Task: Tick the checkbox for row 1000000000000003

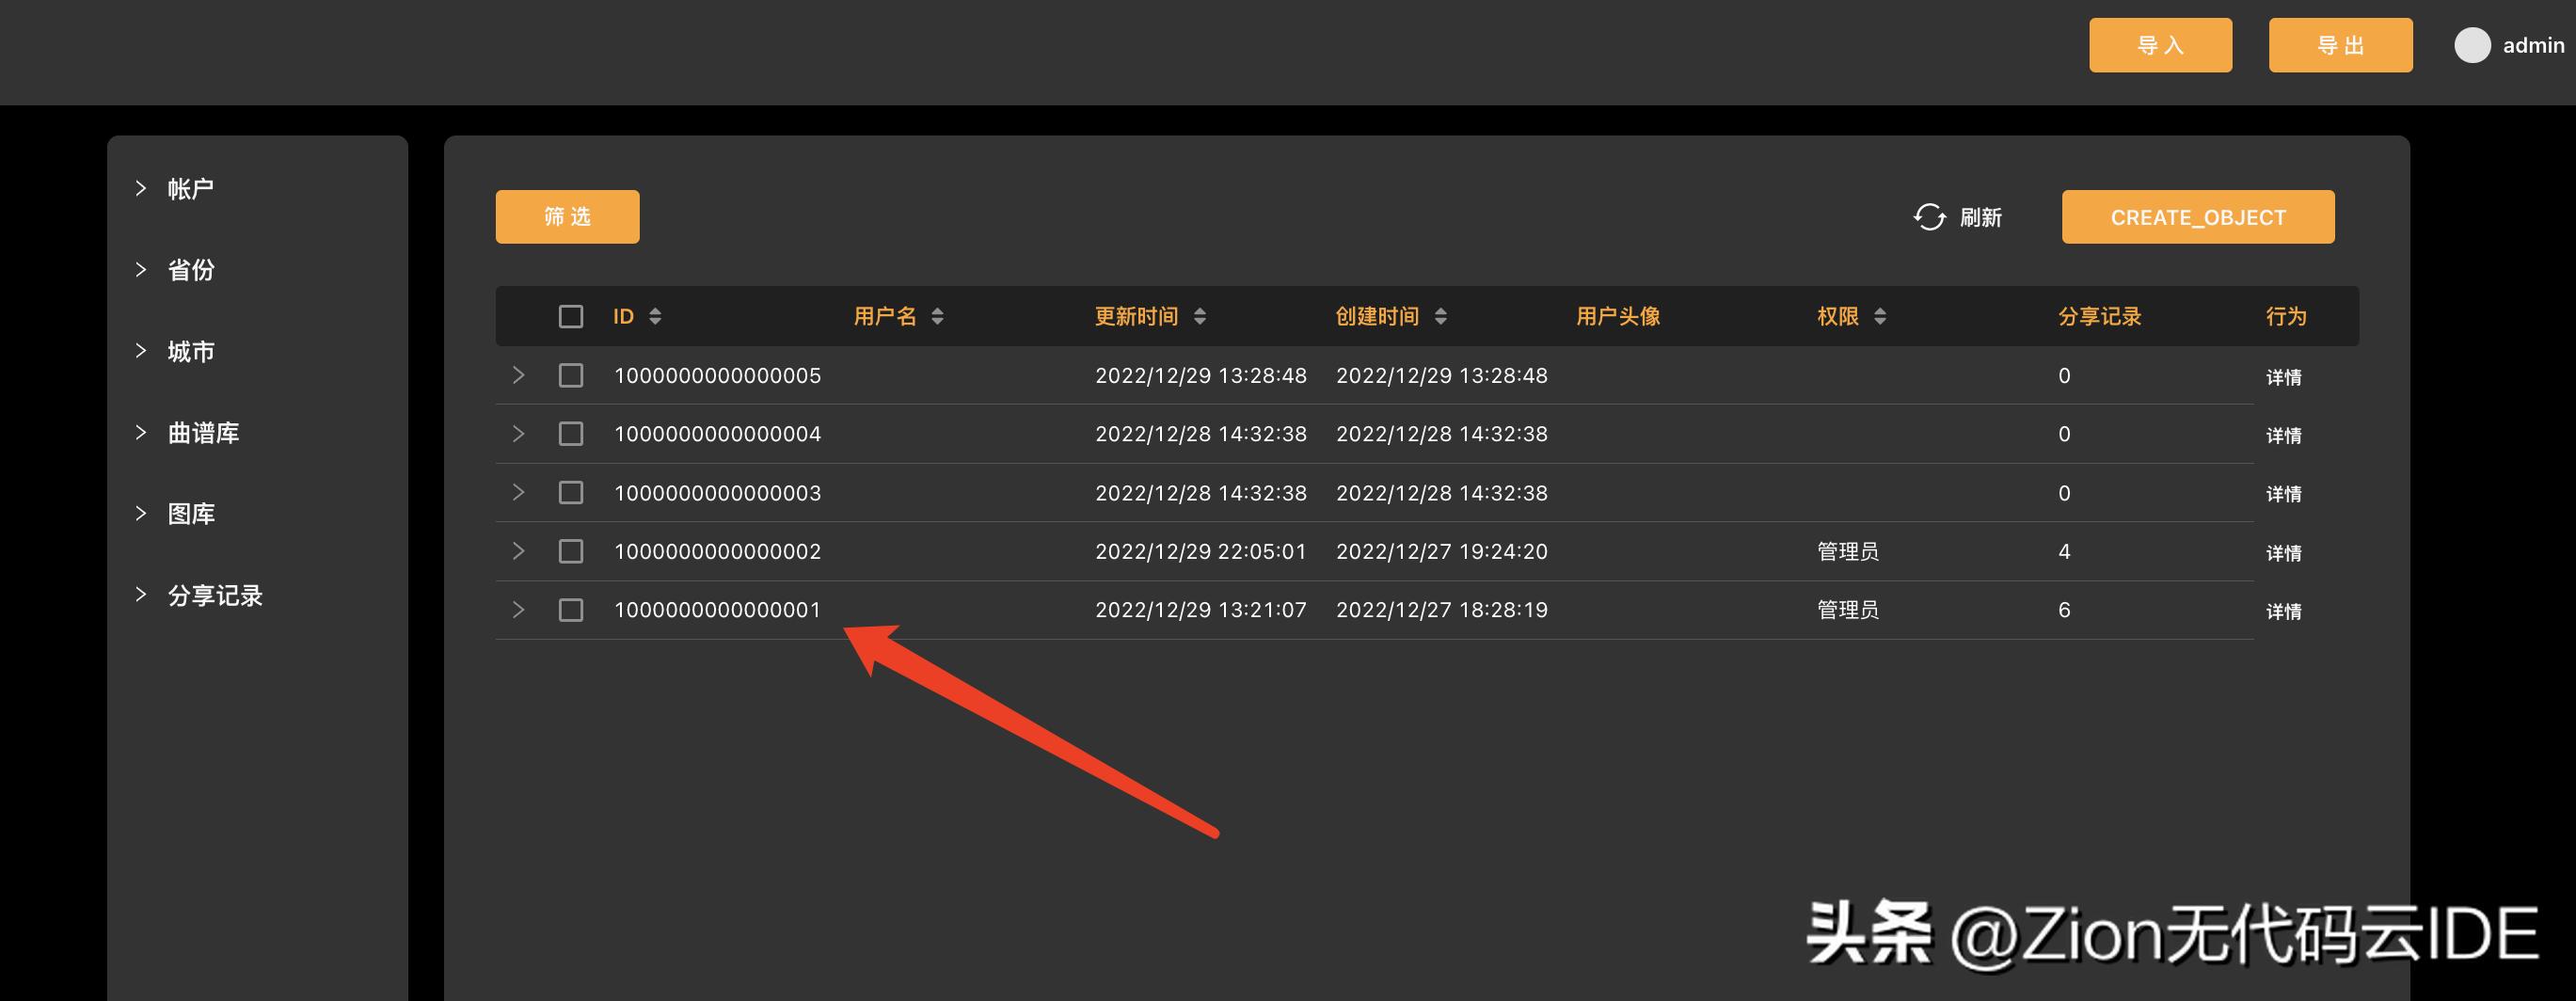Action: point(571,493)
